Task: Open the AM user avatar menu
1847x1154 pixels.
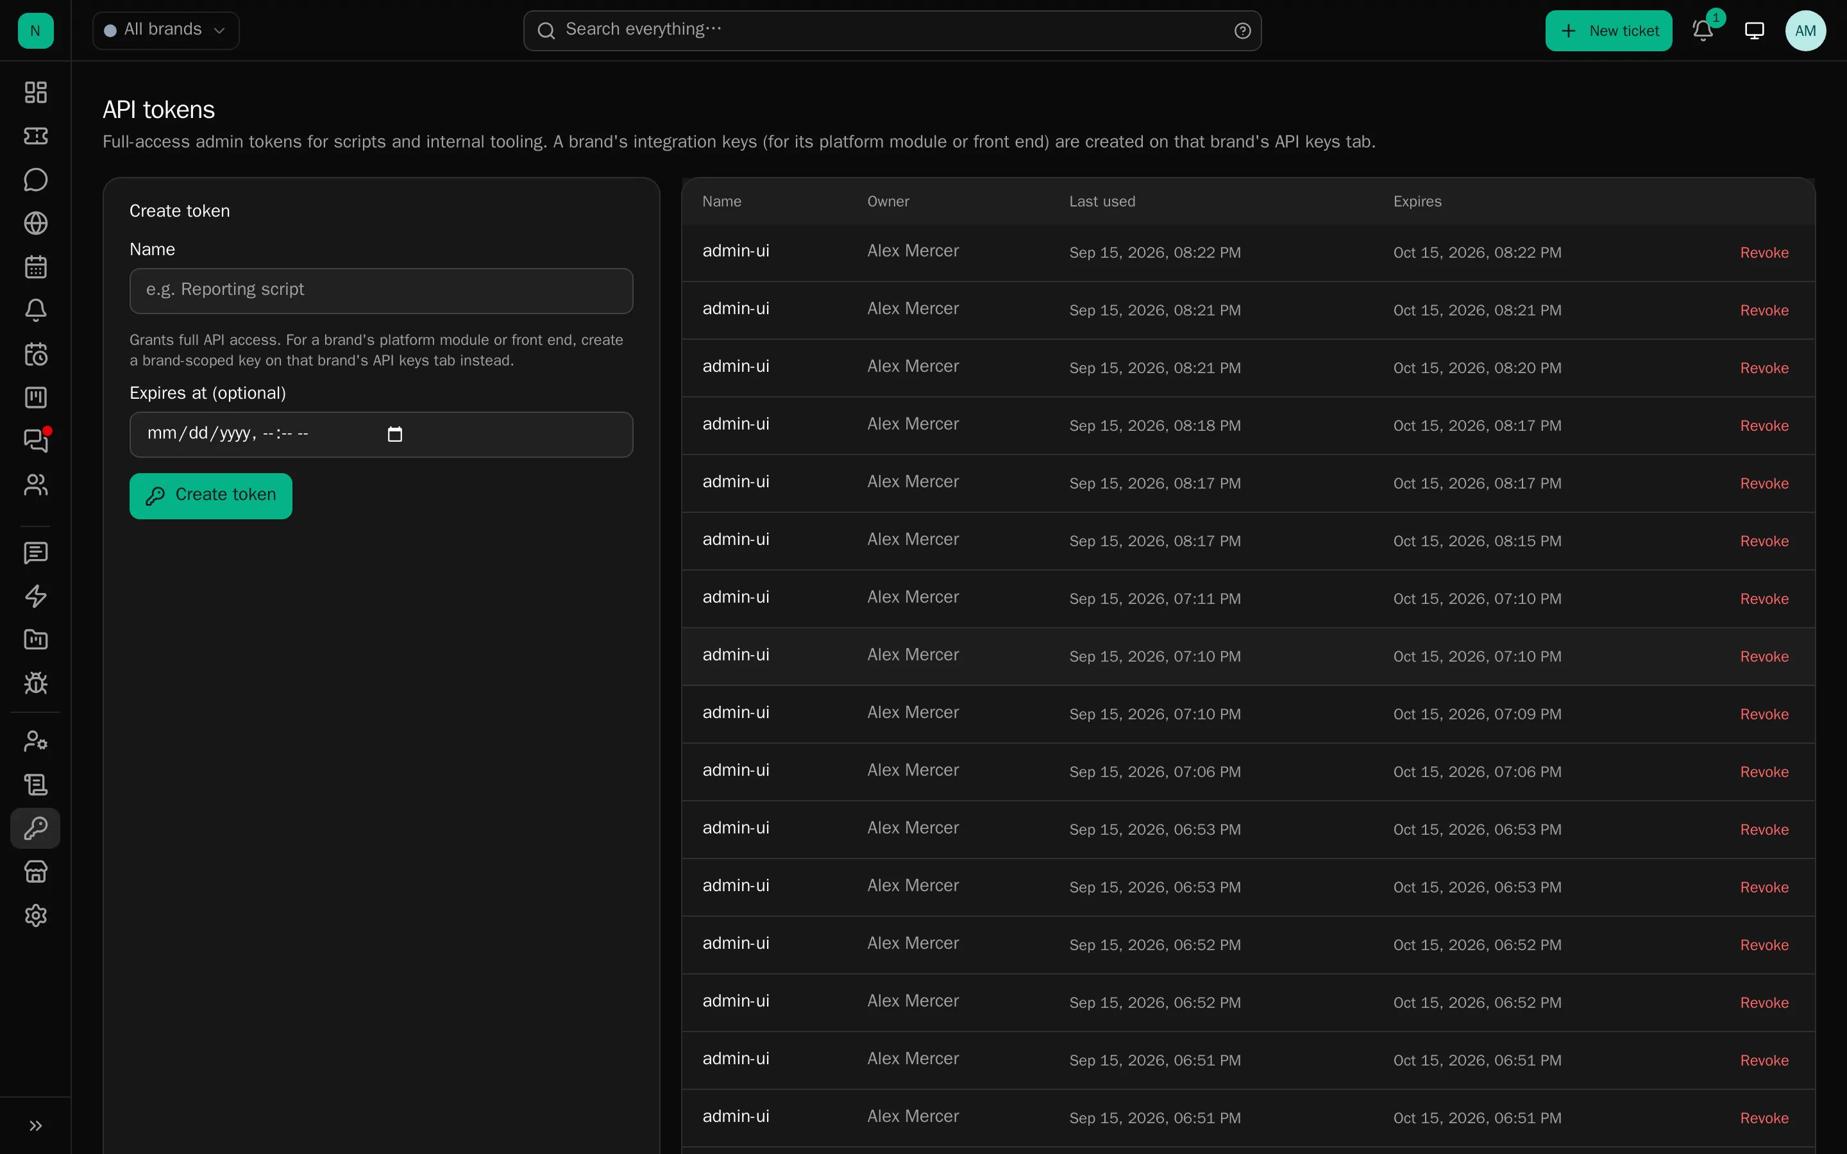Action: click(1806, 31)
